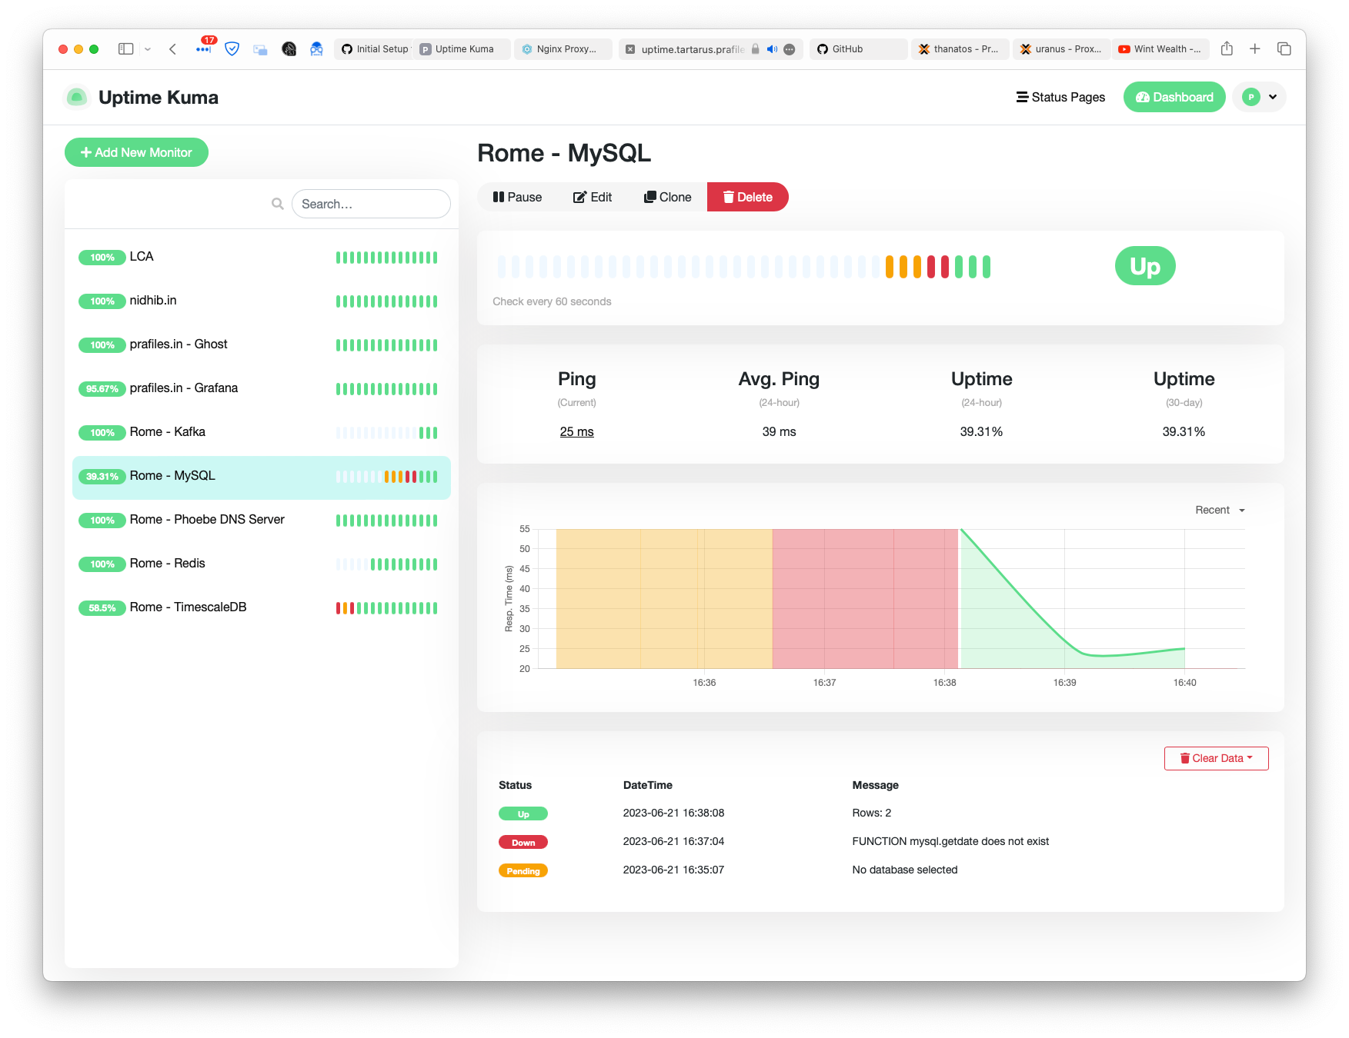Click the 2023-06-21 16:37:04 timestamp

coord(673,841)
